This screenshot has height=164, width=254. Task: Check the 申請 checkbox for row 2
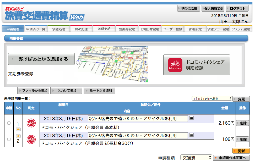click(x=9, y=139)
